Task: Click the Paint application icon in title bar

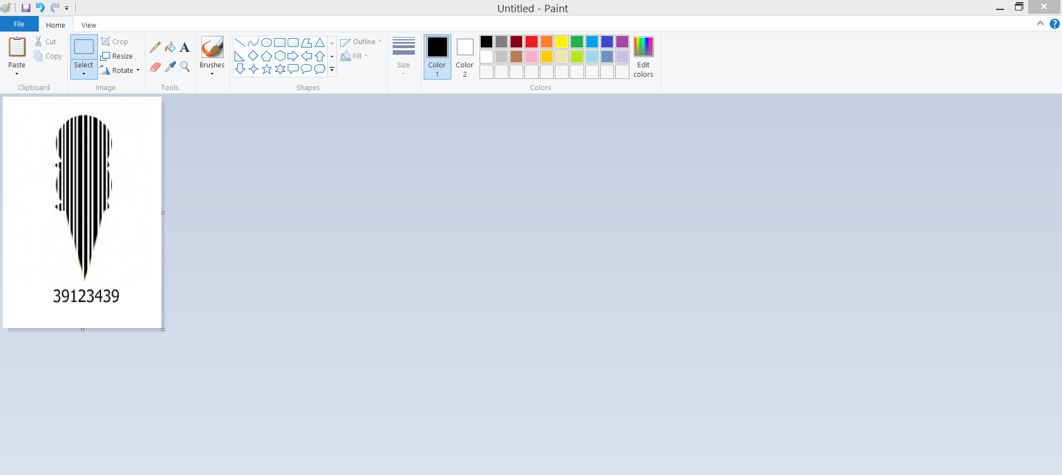Action: pos(6,8)
